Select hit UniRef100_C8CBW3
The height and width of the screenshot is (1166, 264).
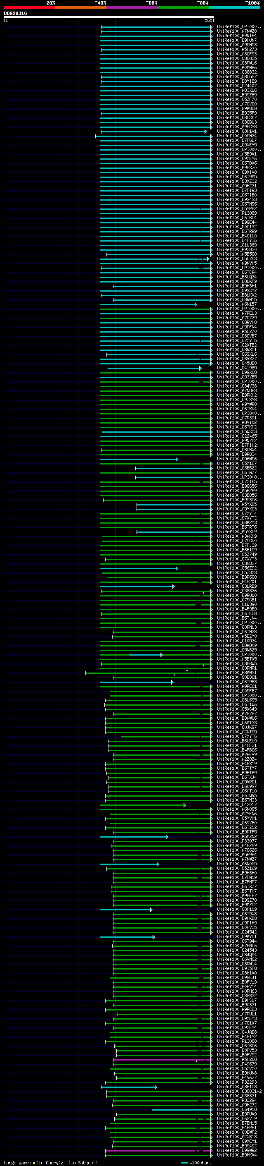coord(237,122)
